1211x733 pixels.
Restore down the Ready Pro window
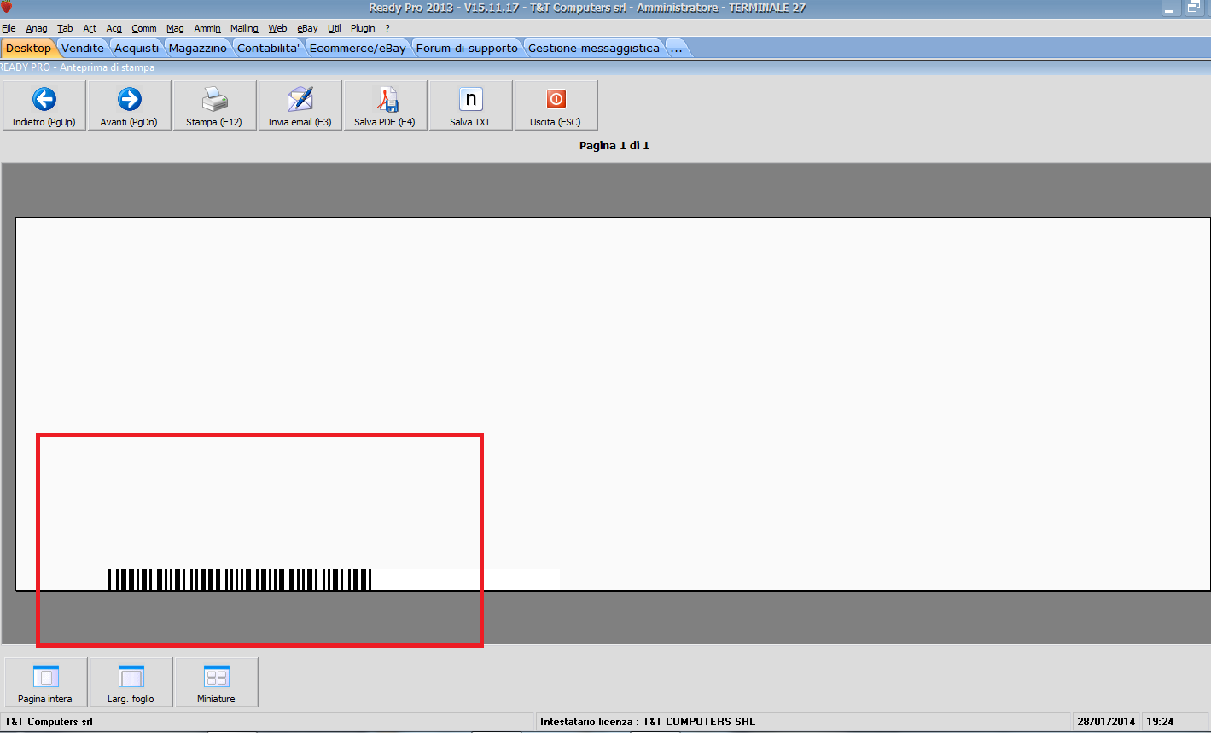(1193, 8)
